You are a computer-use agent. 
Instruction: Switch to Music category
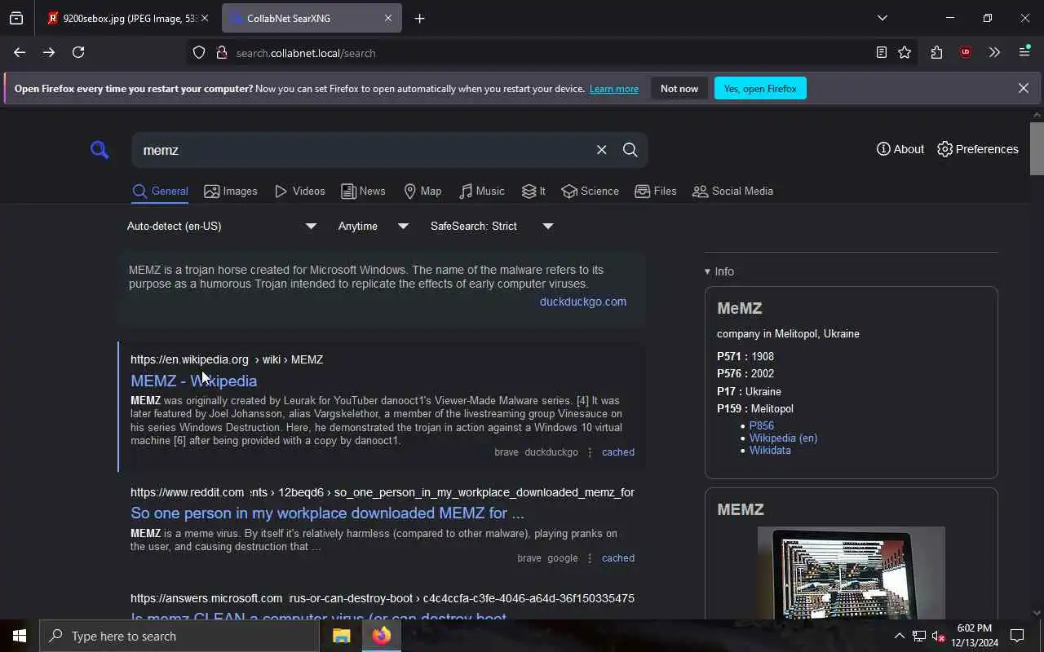point(481,192)
